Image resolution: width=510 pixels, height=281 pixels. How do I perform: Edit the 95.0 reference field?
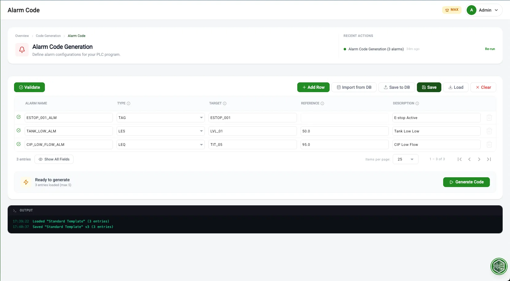(x=345, y=145)
